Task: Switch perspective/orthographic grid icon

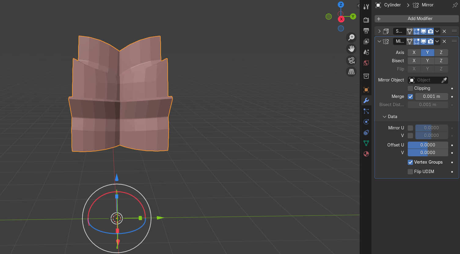Action: click(352, 71)
